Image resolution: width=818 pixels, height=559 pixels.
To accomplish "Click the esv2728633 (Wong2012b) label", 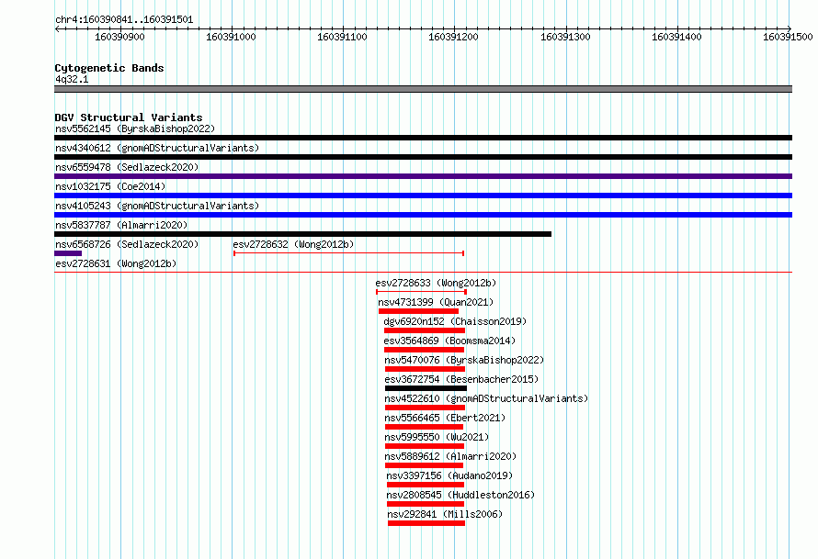I will tap(436, 283).
